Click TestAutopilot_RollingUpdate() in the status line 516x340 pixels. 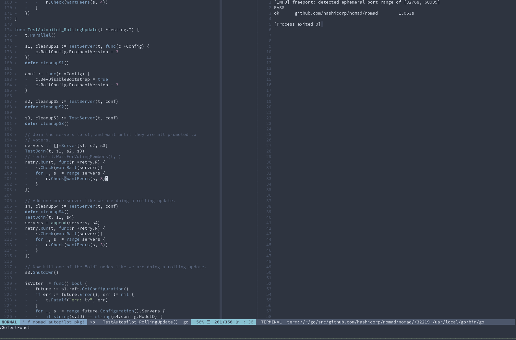pos(140,322)
